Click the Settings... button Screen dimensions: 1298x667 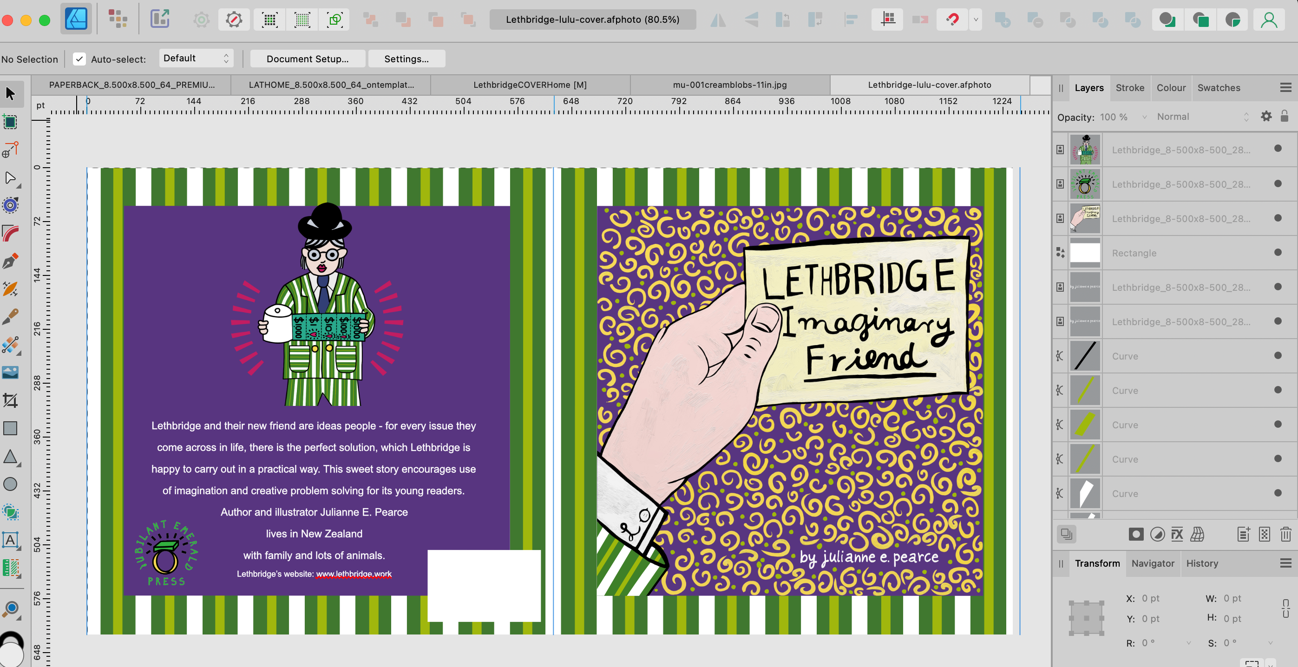pos(406,59)
